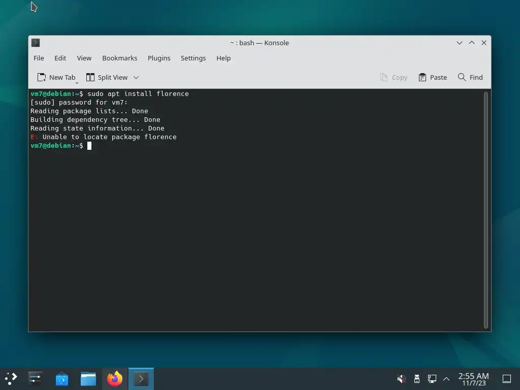This screenshot has width=520, height=390.
Task: Open the View menu
Action: pyautogui.click(x=84, y=58)
